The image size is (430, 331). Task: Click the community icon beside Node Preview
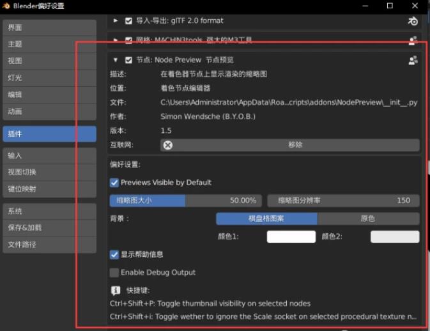pyautogui.click(x=413, y=60)
